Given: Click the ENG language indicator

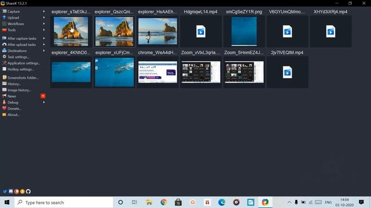Looking at the screenshot, I should pos(328,202).
